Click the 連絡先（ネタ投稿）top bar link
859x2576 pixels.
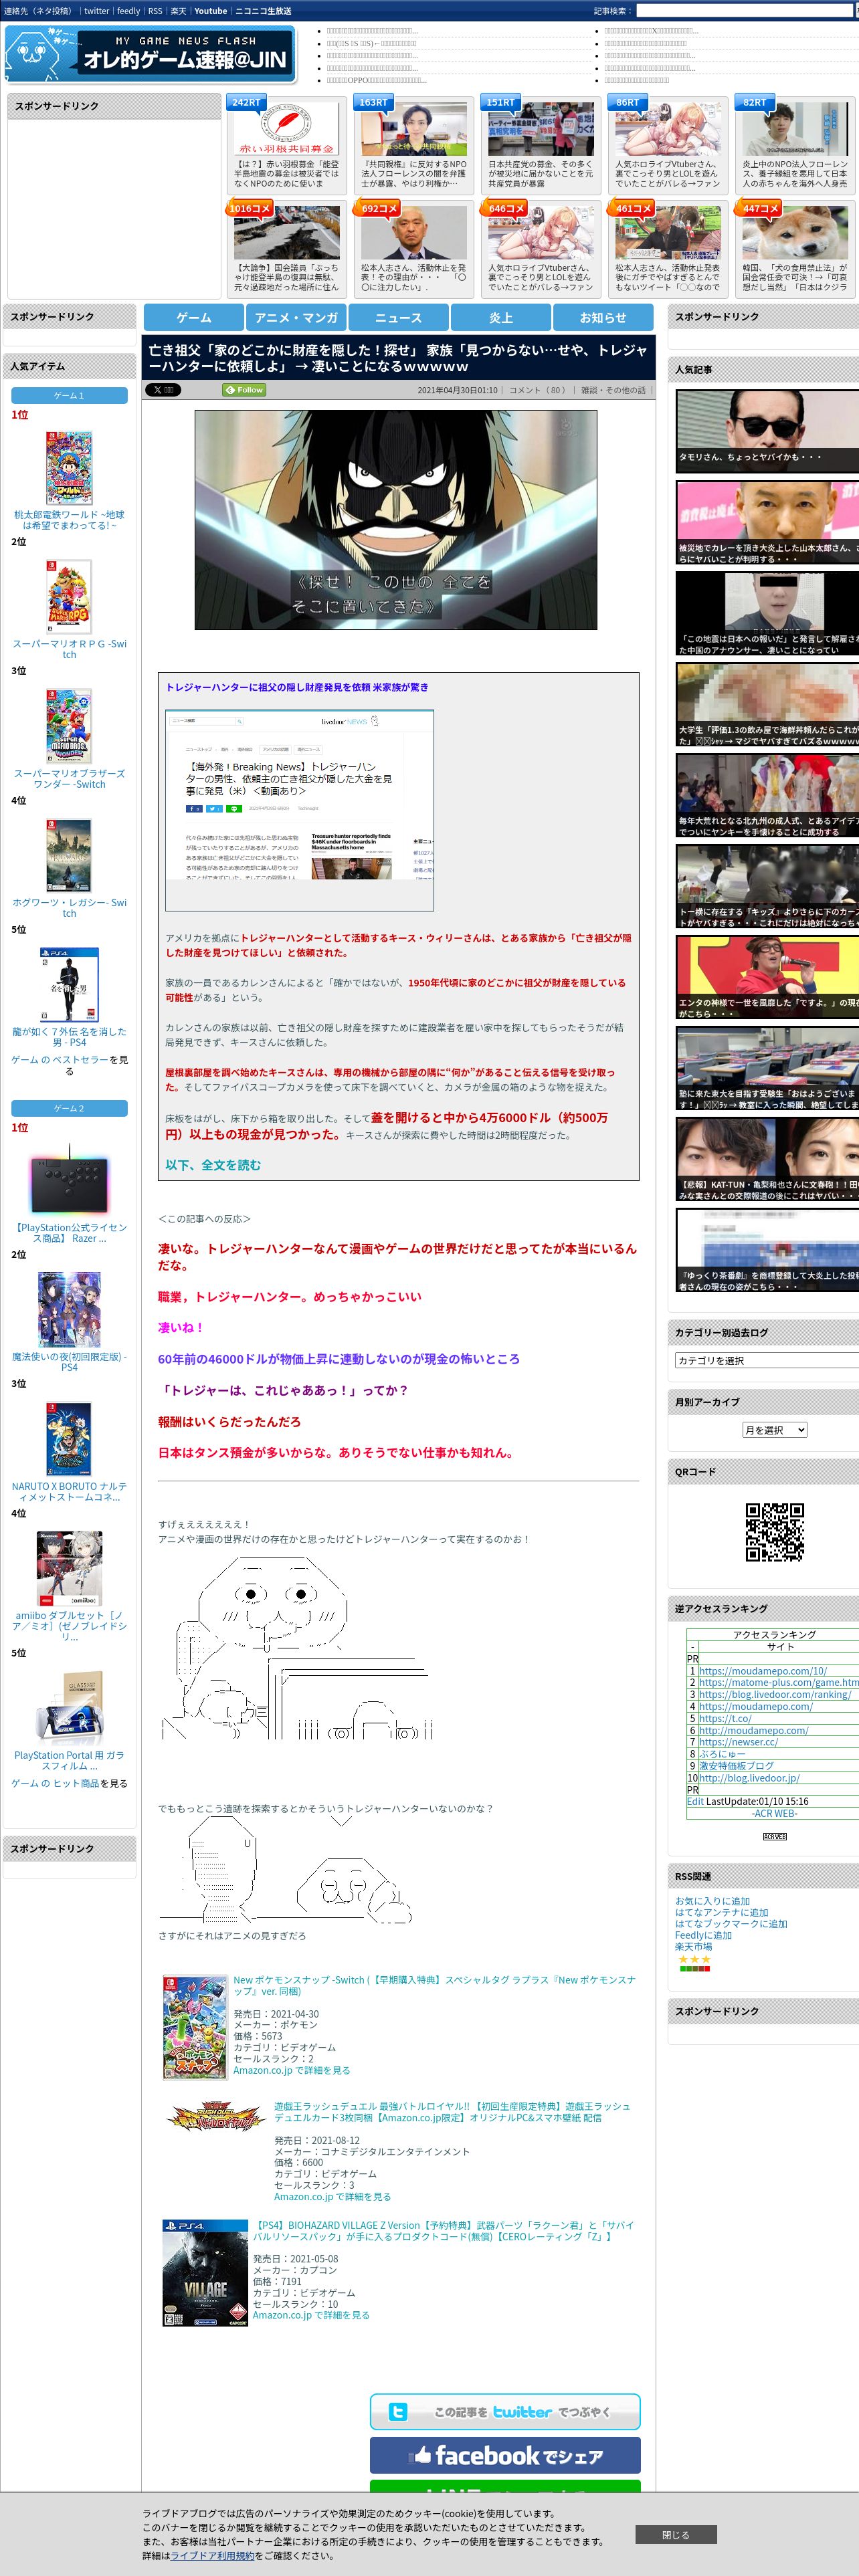38,11
